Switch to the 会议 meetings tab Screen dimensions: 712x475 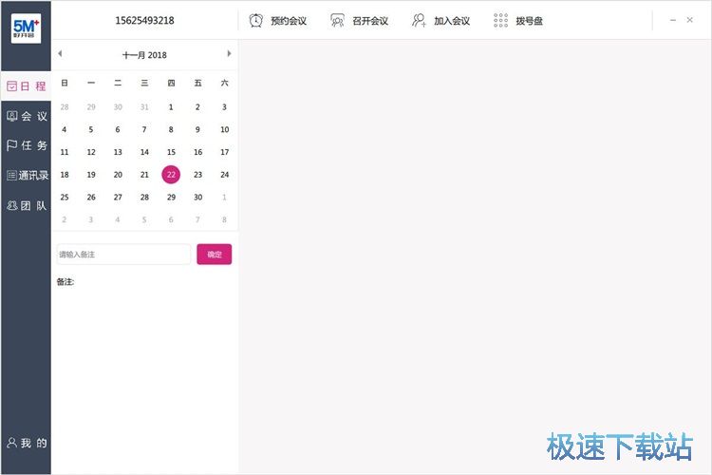pos(26,116)
